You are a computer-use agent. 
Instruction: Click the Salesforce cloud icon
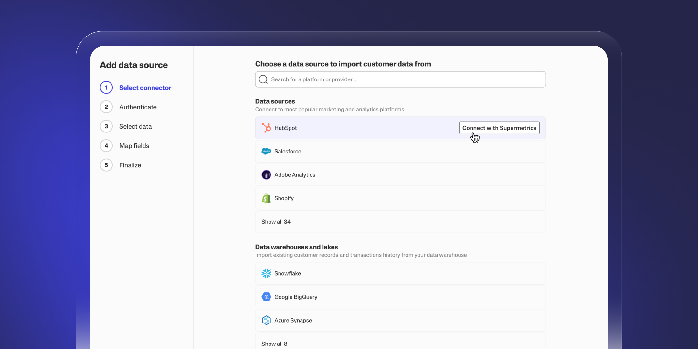[x=266, y=151]
